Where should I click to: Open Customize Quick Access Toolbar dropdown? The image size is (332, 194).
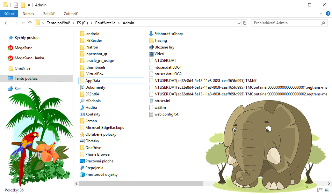(29, 5)
